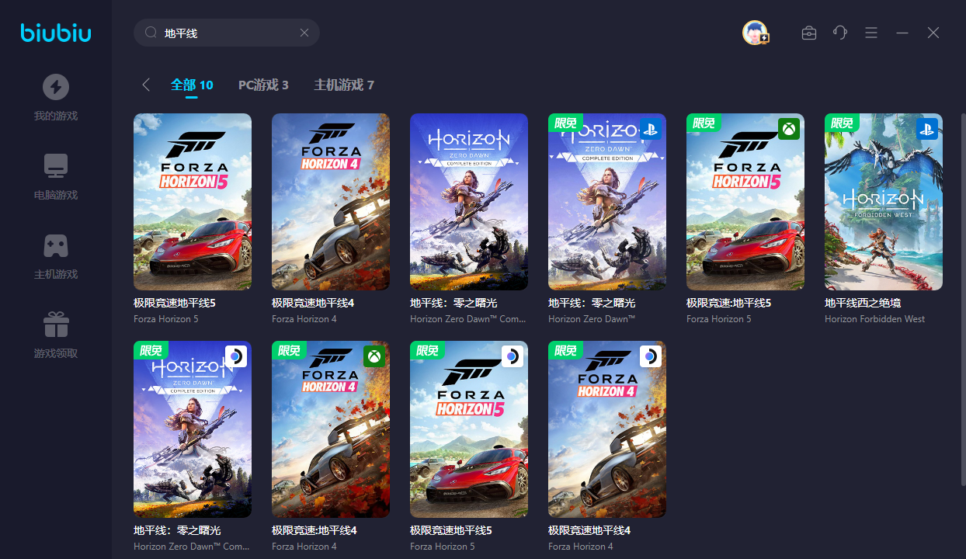Open the toolbox briefcase icon
This screenshot has height=559, width=966.
point(808,33)
